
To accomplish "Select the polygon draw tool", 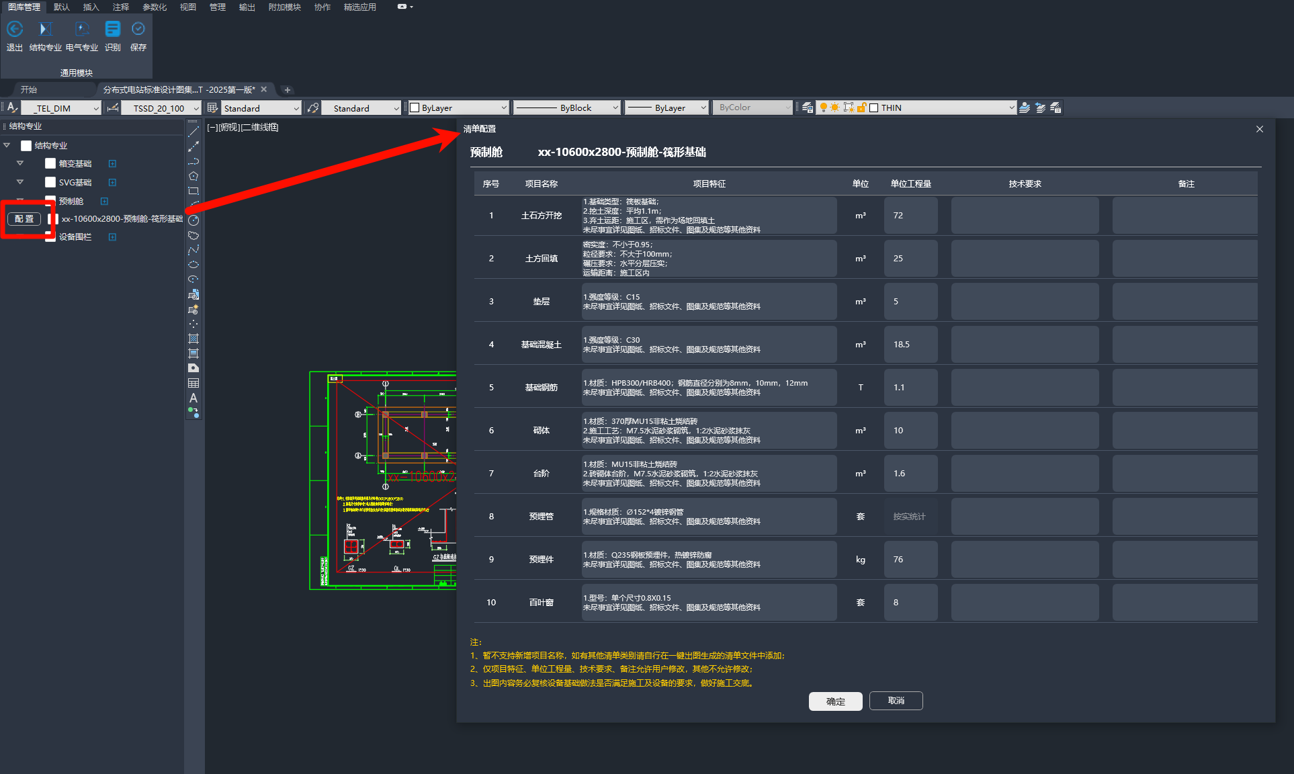I will coord(193,176).
